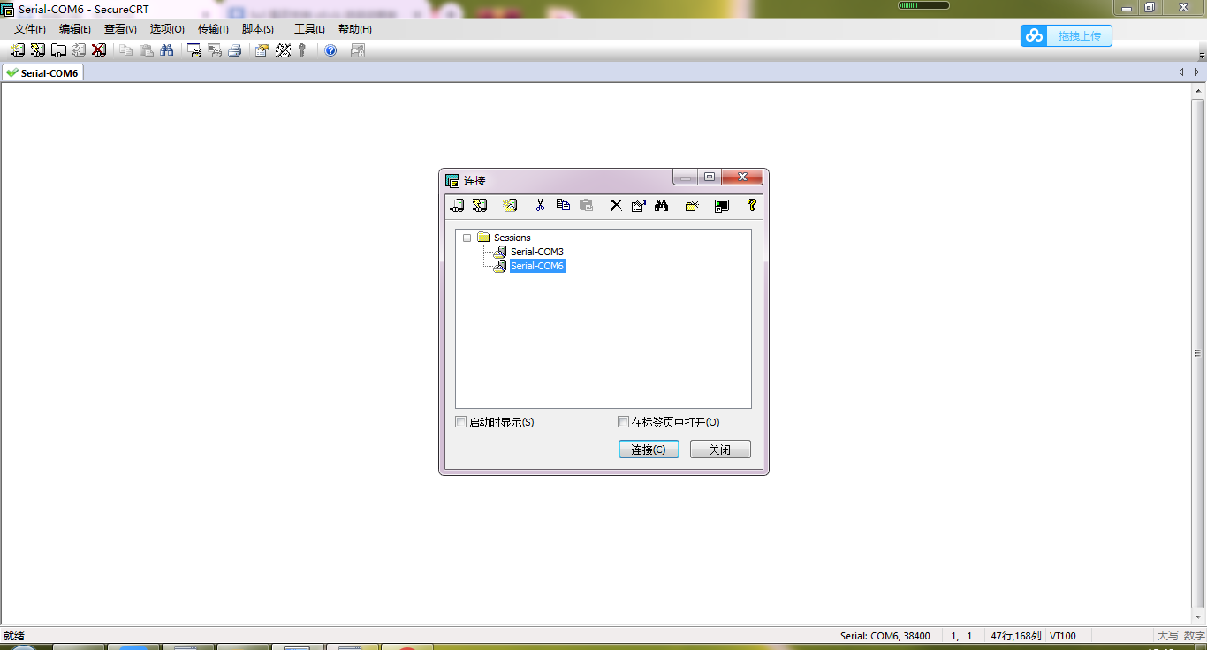Click the Find binoculars icon in main toolbar
1207x650 pixels.
(x=166, y=50)
